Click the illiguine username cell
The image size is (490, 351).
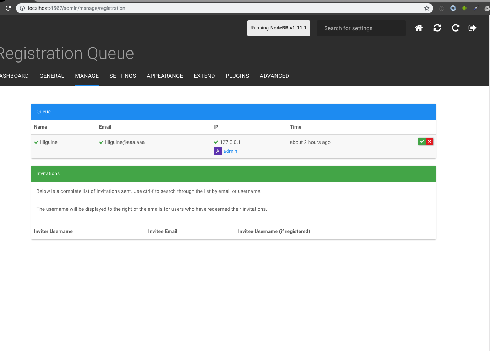click(49, 142)
